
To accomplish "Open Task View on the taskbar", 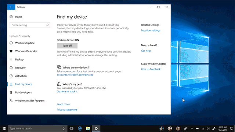I will [x=72, y=128].
